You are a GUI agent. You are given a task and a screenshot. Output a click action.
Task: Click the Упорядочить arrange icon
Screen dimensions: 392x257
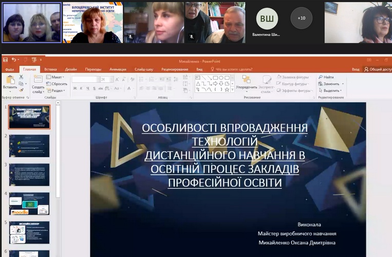247,82
